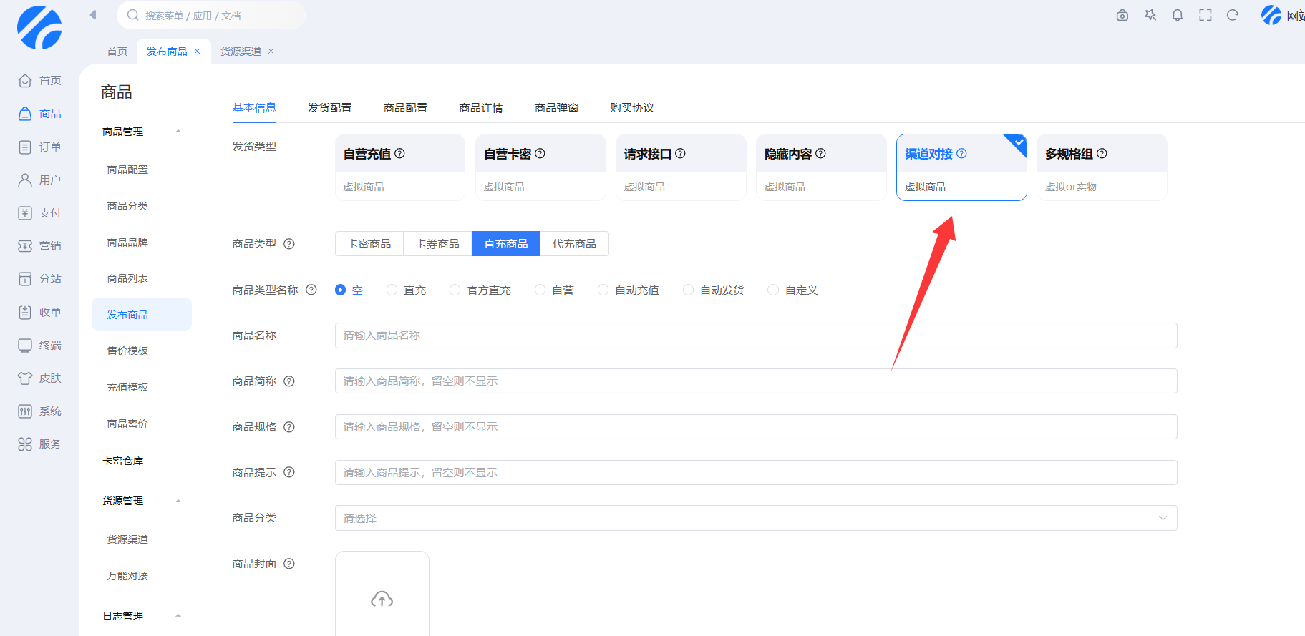This screenshot has height=636, width=1305.
Task: Toggle fullscreen mode icon
Action: (1205, 15)
